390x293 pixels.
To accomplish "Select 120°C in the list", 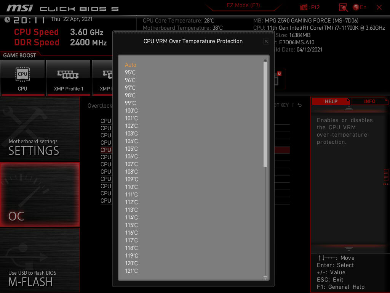I will [x=131, y=263].
